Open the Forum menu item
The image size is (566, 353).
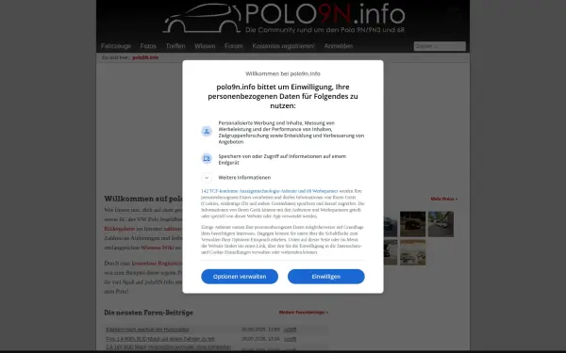point(234,46)
